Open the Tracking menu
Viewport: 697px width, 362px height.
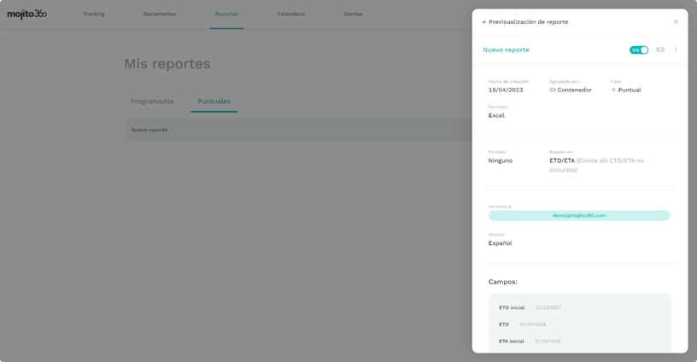pos(94,15)
